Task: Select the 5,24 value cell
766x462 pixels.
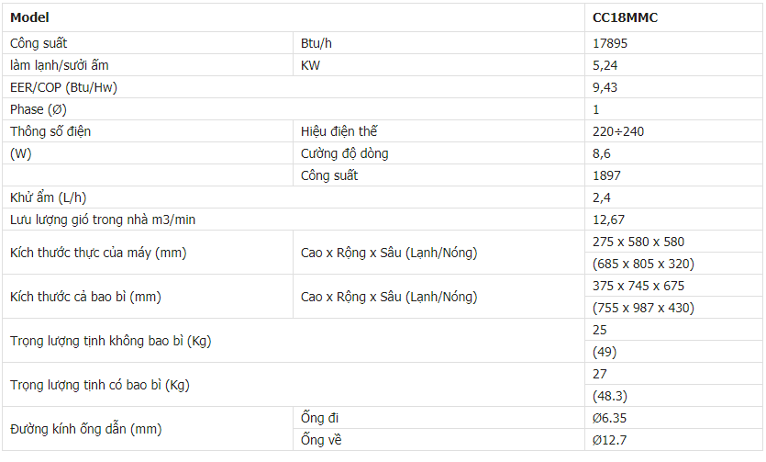Action: pyautogui.click(x=605, y=65)
